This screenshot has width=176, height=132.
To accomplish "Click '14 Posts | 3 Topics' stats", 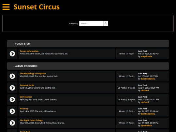I will click(126, 99).
